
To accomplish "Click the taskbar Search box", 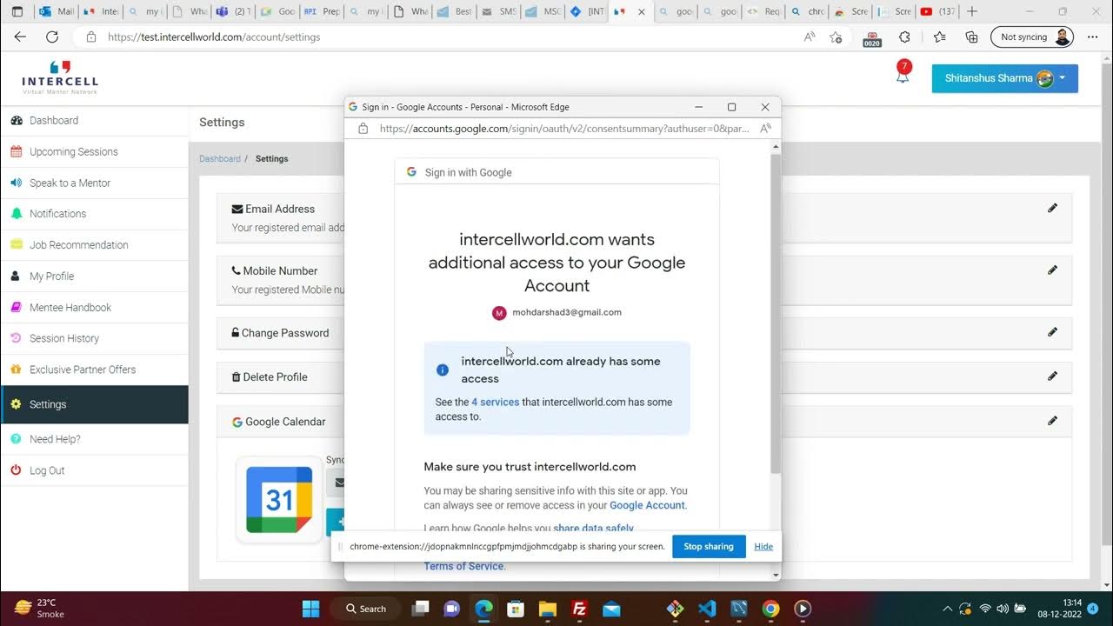I will 365,609.
